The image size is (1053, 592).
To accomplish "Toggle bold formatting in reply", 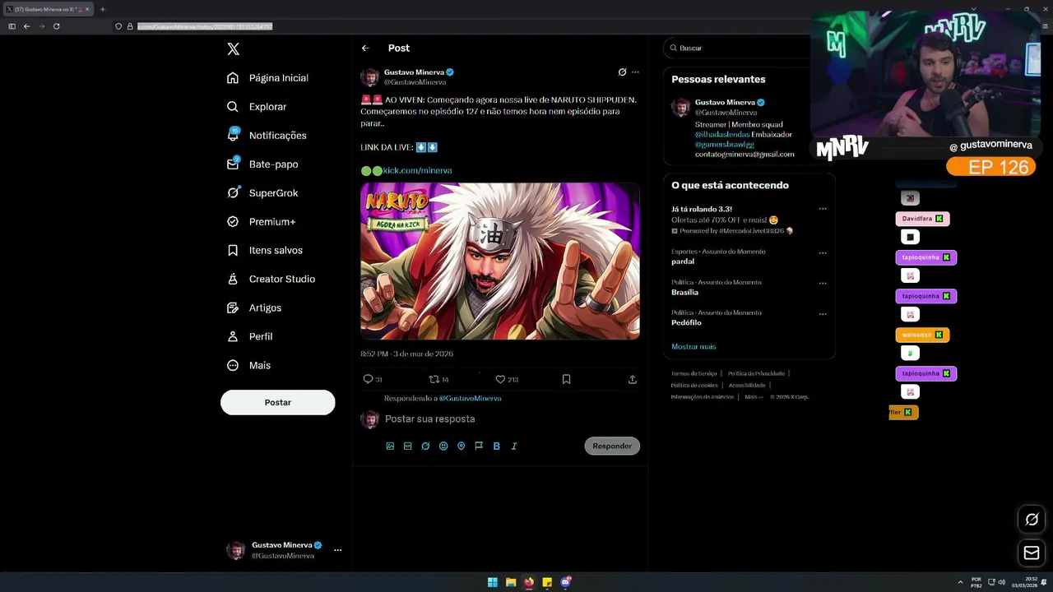I will coord(496,446).
